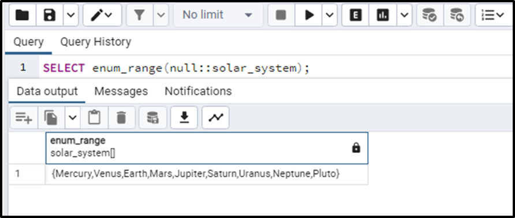Image resolution: width=515 pixels, height=218 pixels.
Task: Download results with the download icon
Action: click(184, 118)
